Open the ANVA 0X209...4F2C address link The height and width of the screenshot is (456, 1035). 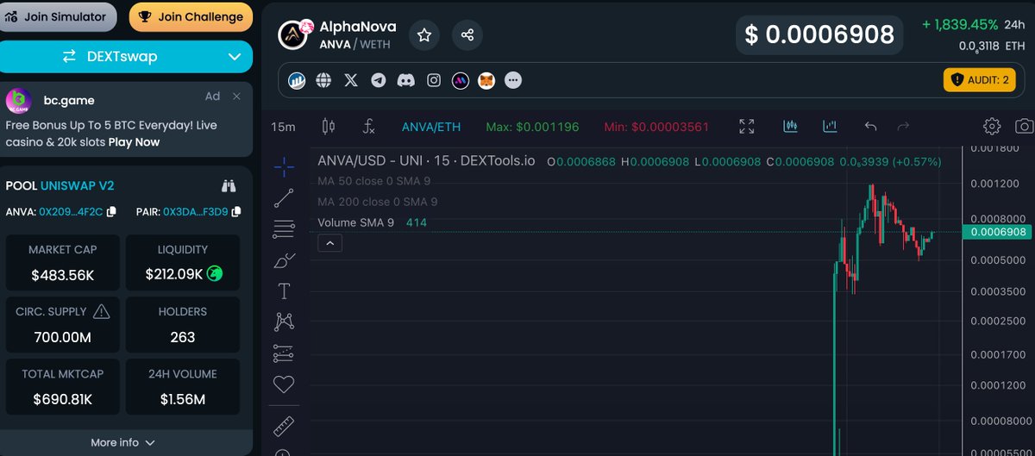pyautogui.click(x=71, y=211)
